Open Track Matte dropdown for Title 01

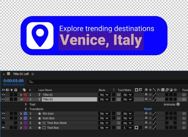[x=127, y=95]
